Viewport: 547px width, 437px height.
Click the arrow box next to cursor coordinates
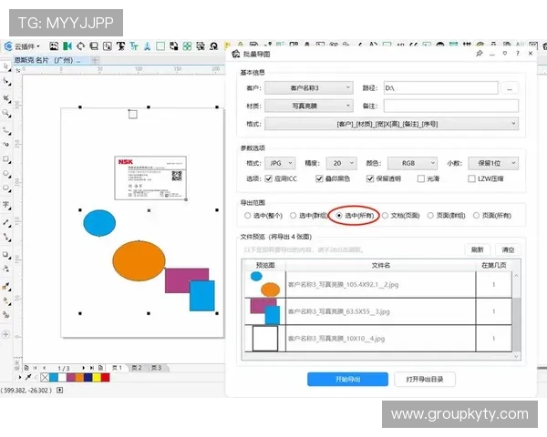[x=59, y=390]
